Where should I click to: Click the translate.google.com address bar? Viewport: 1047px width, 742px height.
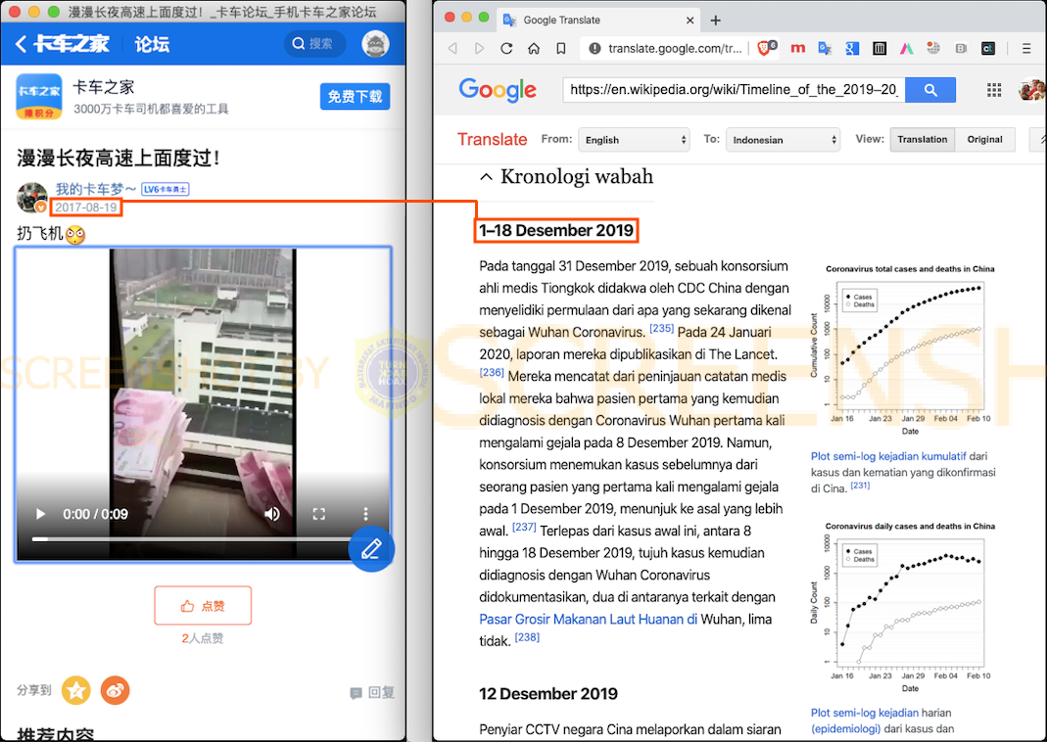675,48
